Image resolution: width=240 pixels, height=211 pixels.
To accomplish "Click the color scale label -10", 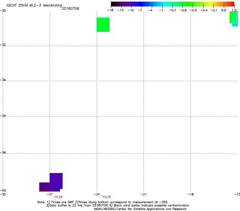I will tap(131, 10).
